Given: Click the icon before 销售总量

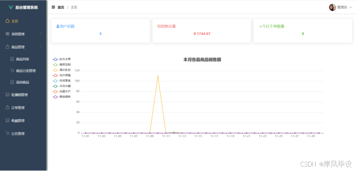Looking at the screenshot, I should pos(159,26).
